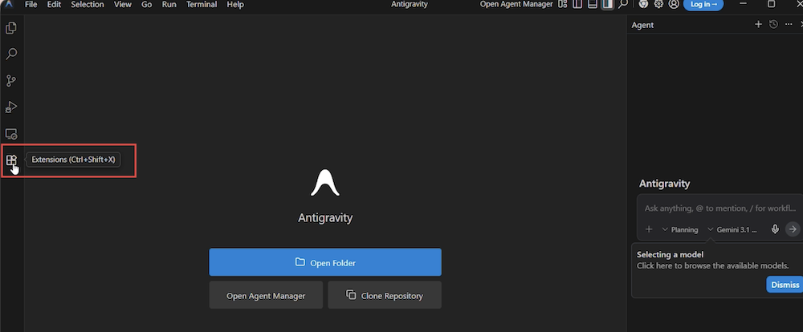Expand the Gemini 3.1 model dropdown

click(x=734, y=229)
